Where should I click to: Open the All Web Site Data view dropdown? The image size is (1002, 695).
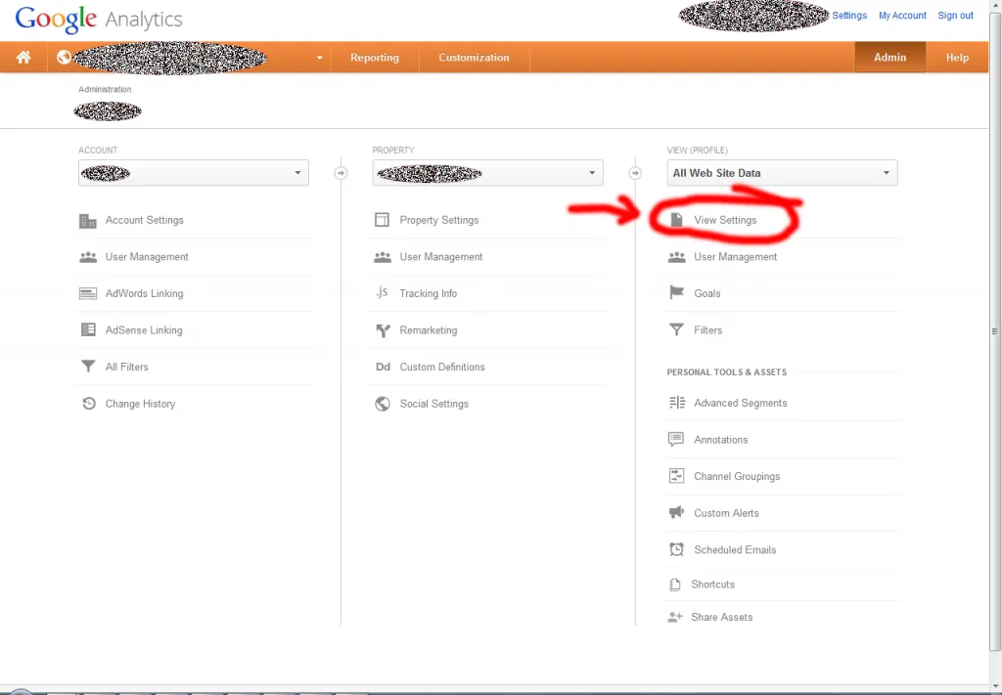(782, 173)
